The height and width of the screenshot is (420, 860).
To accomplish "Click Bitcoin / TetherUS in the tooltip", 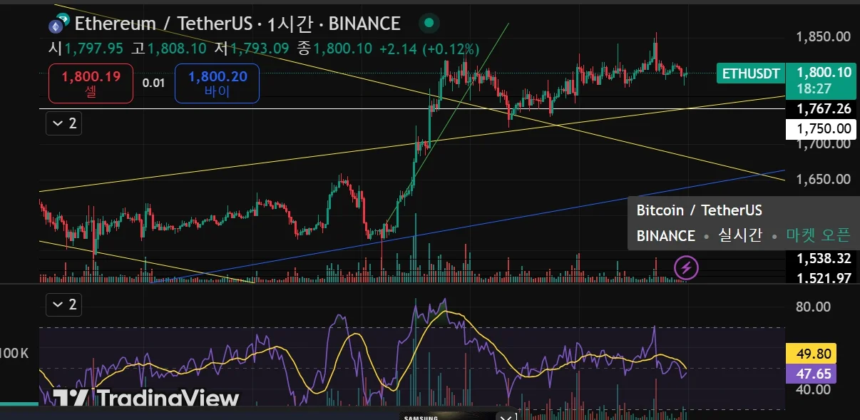I will click(x=699, y=210).
